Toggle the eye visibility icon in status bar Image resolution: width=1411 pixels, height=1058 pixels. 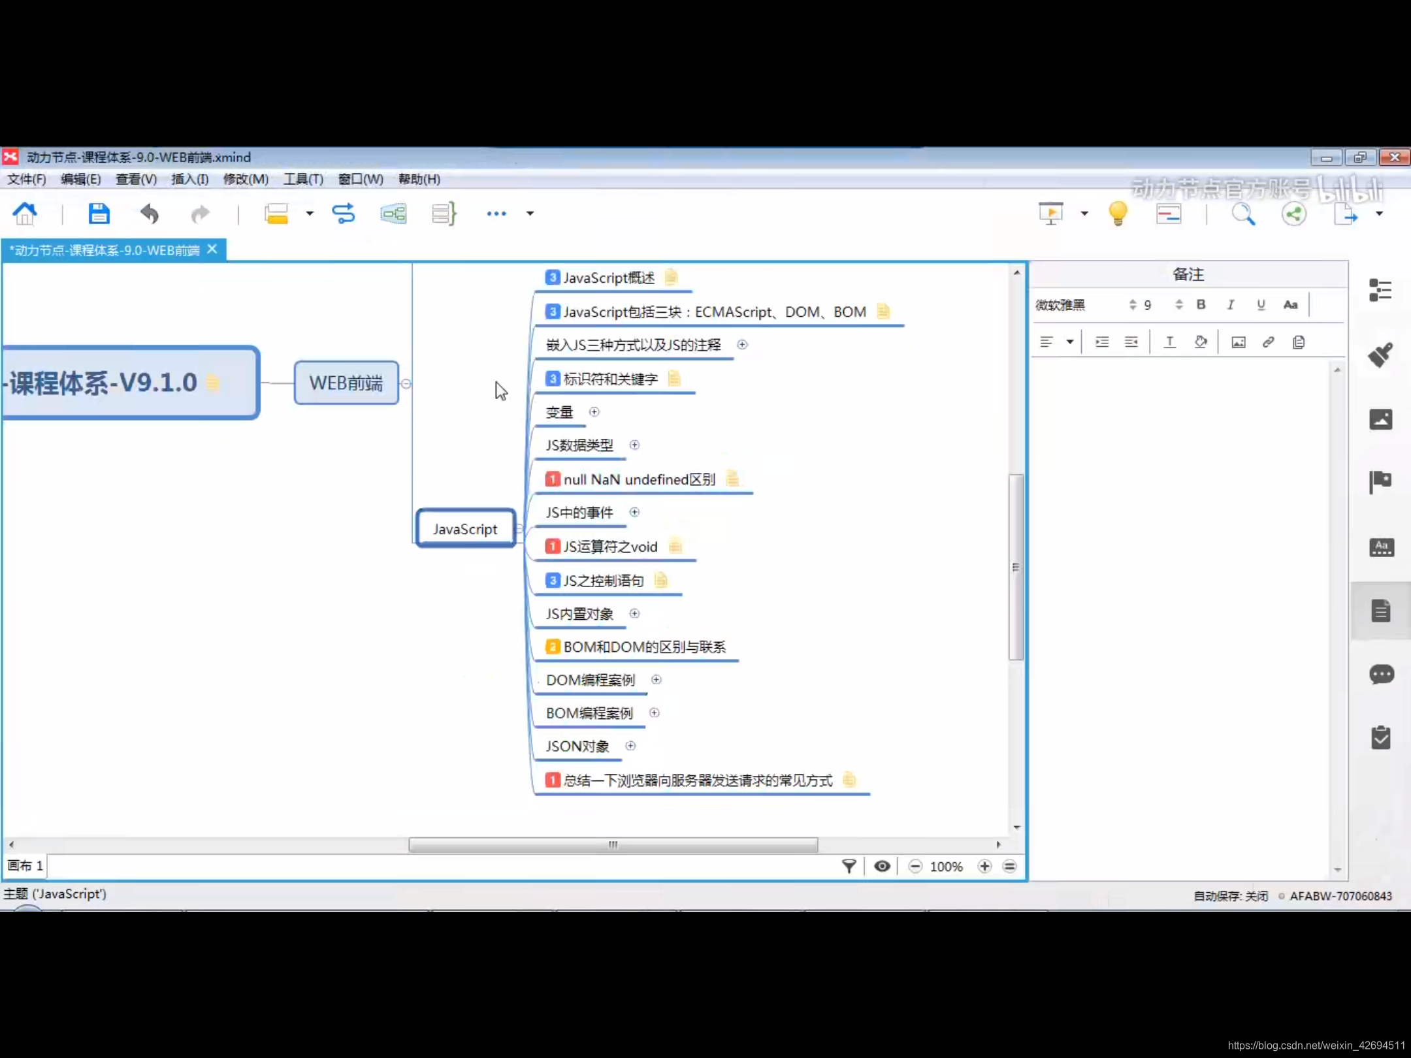(x=882, y=866)
